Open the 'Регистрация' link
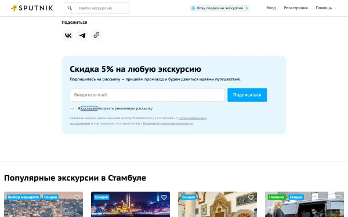Image resolution: width=348 pixels, height=217 pixels. click(x=296, y=8)
